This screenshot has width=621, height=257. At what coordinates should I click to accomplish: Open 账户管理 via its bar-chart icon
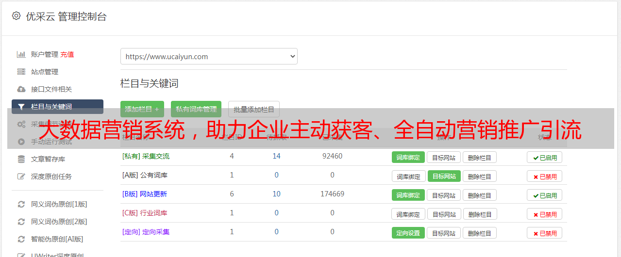click(x=21, y=54)
